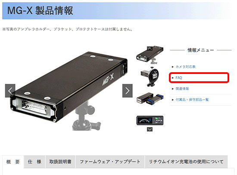Viewport: 237px width, 175px height.
Task: Click the arrow bullet beside カメラ対応表
Action: point(173,67)
